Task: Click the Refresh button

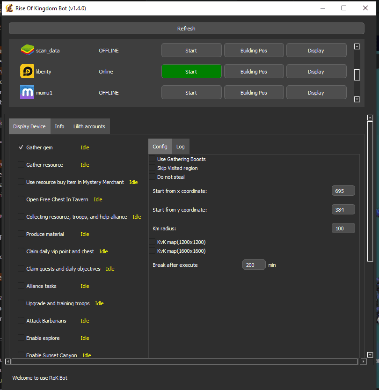Action: tap(186, 29)
